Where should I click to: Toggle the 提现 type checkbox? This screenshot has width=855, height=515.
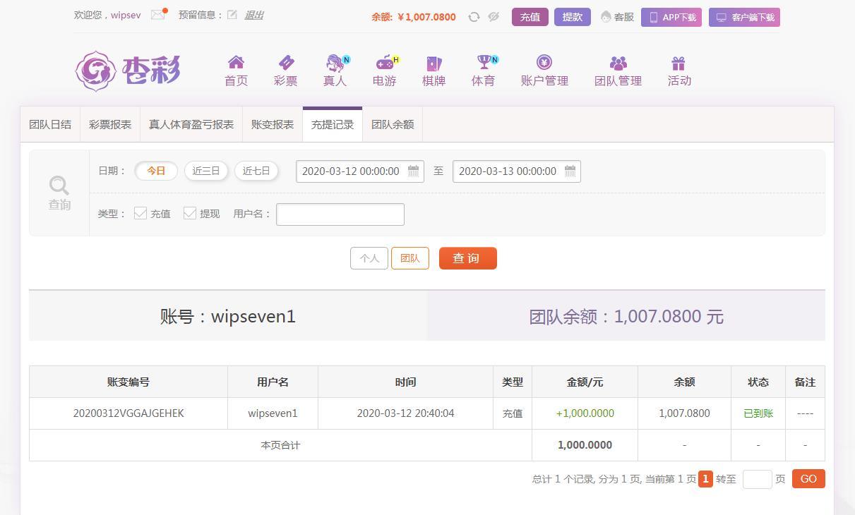tap(190, 213)
